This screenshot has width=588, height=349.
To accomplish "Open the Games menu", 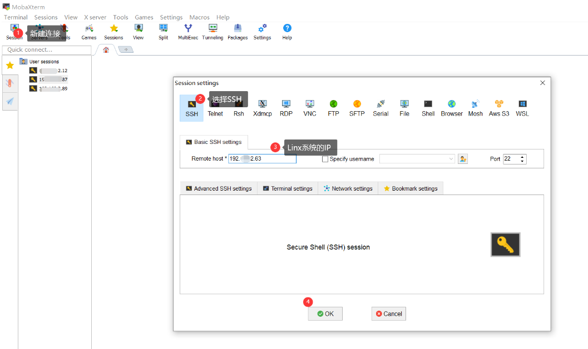I will point(144,17).
